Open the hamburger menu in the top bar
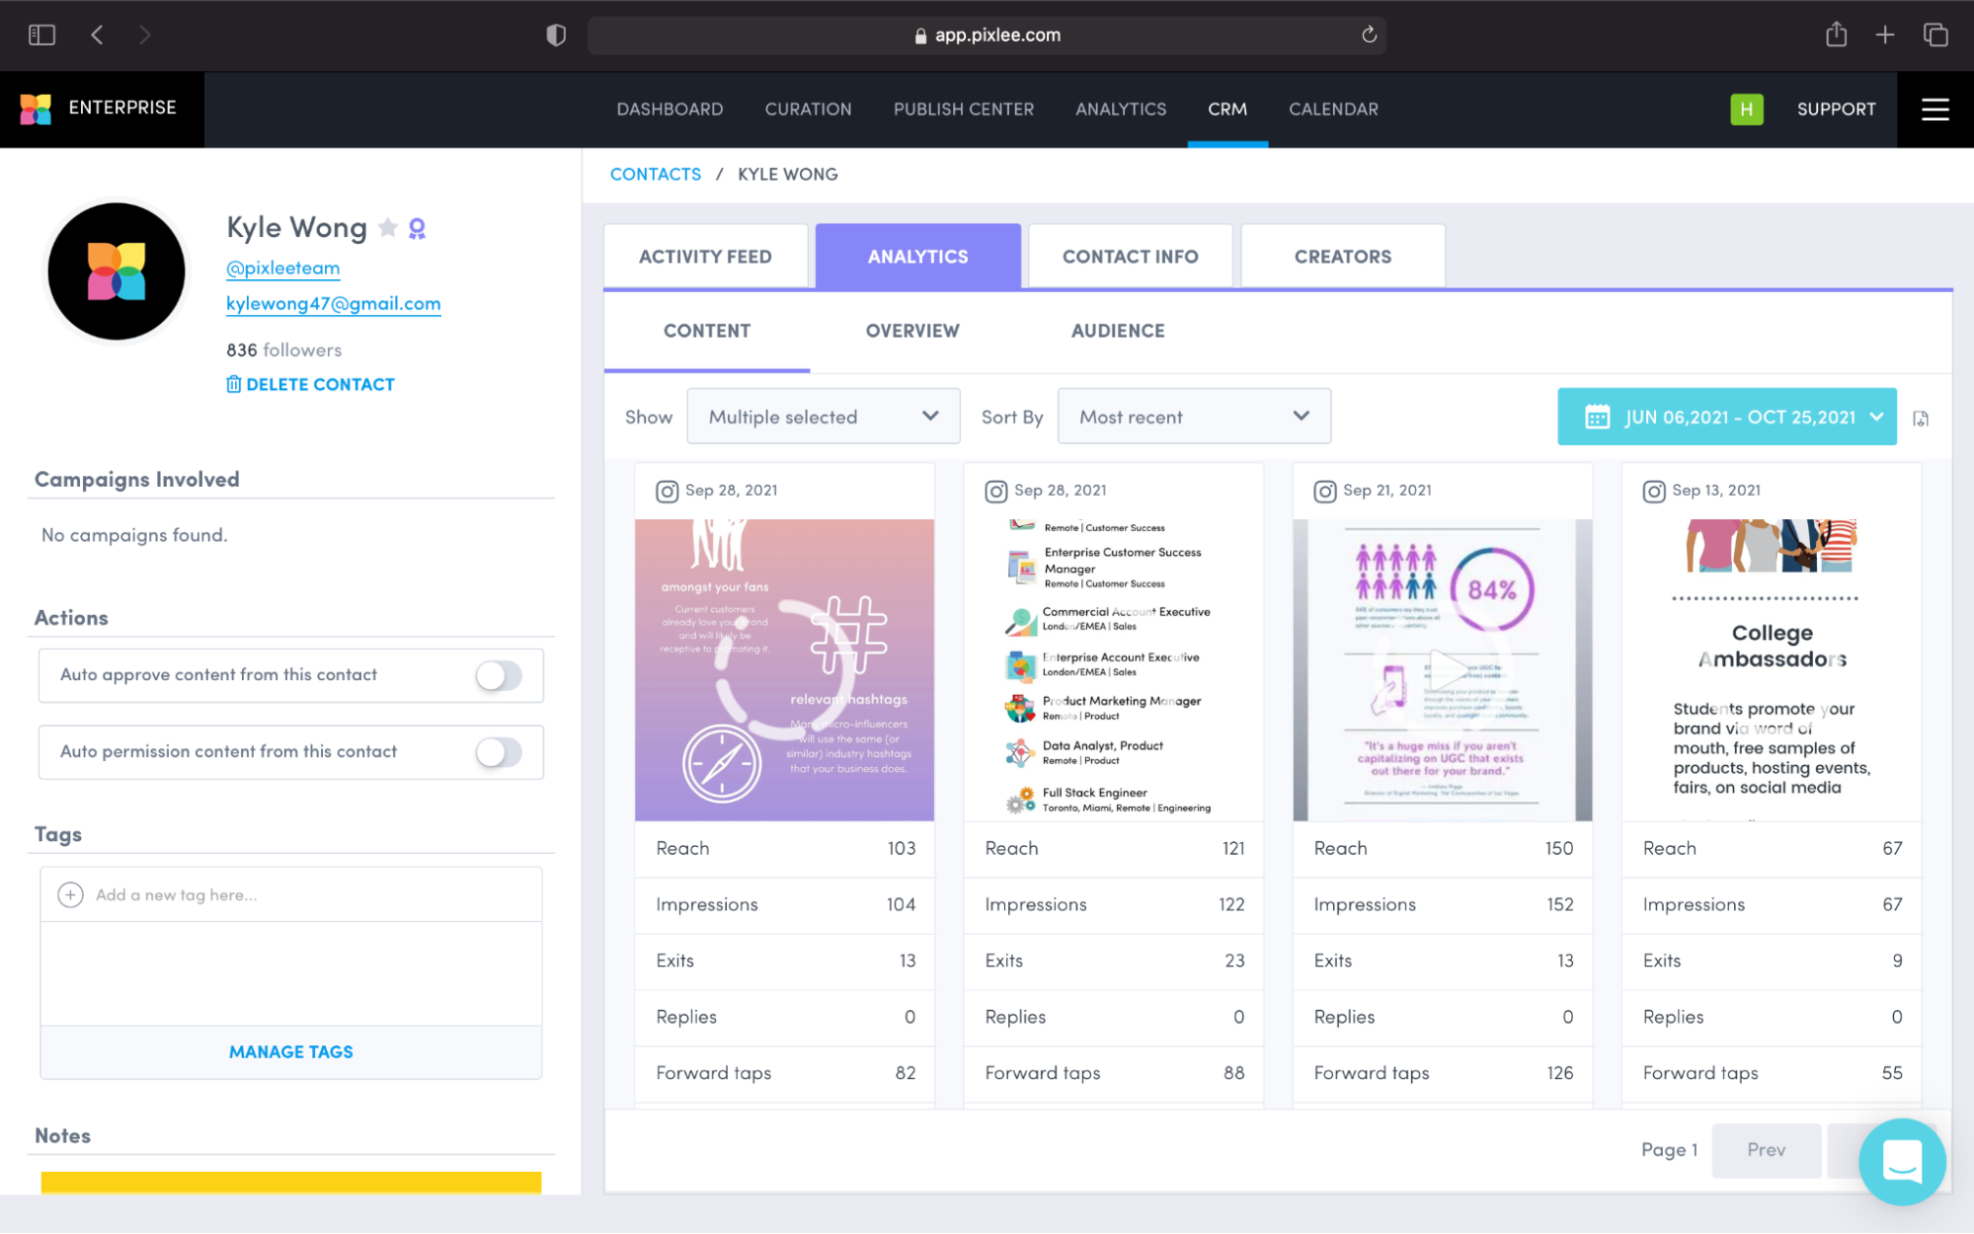 [x=1934, y=110]
